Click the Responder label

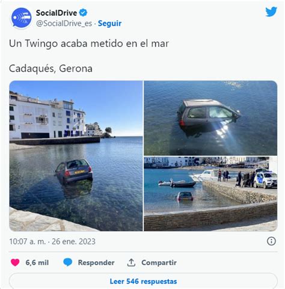[96, 263]
